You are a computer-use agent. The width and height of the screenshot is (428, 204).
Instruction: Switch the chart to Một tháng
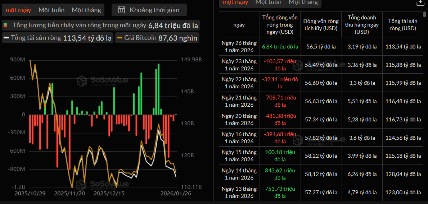86,10
